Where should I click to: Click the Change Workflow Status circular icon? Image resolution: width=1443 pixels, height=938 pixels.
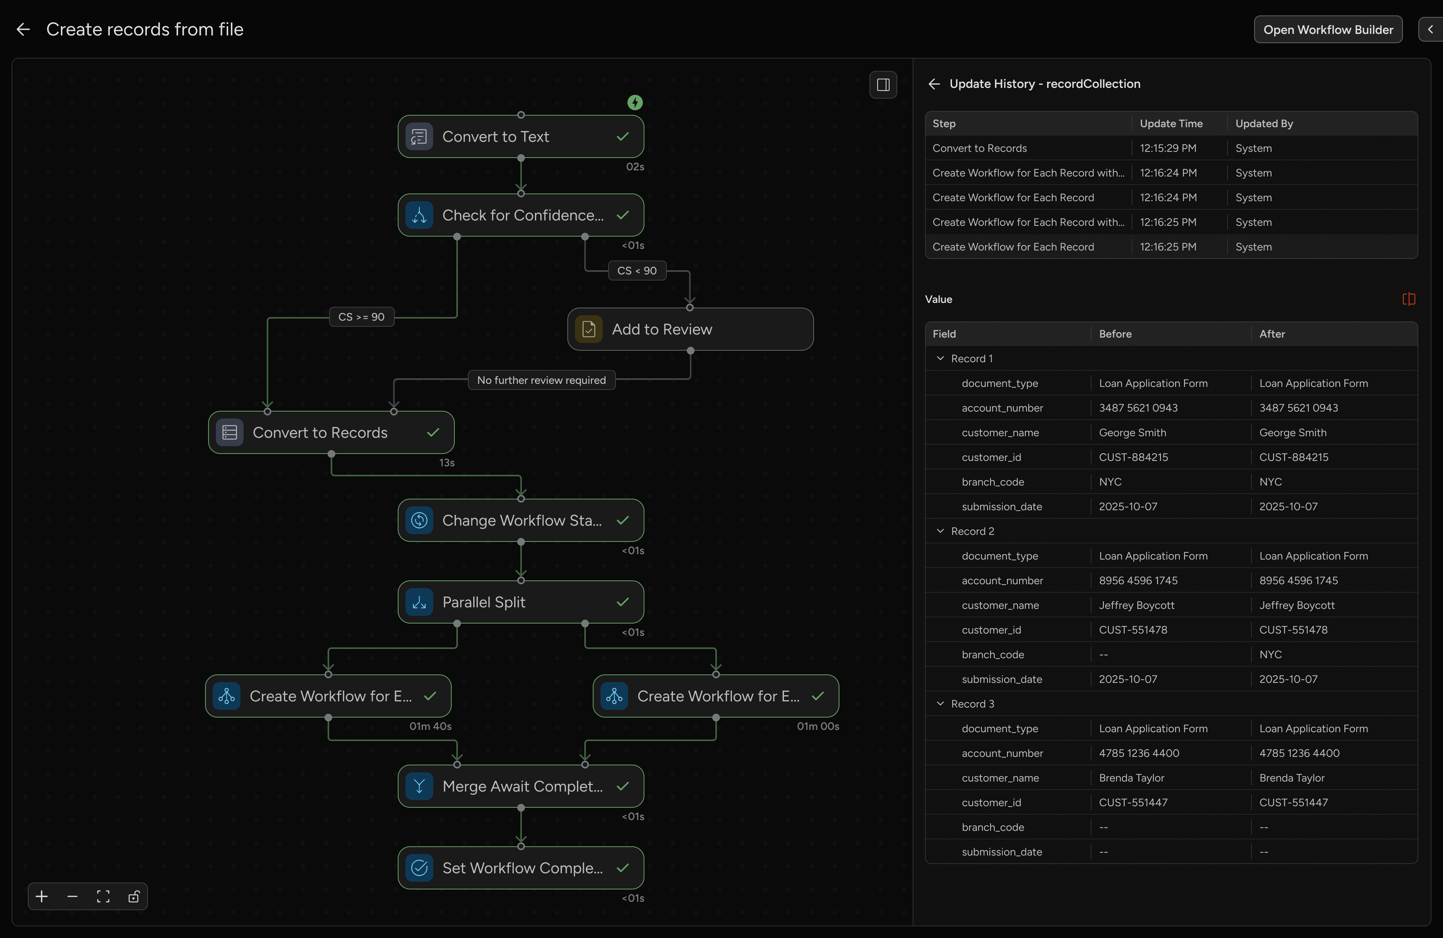coord(419,520)
